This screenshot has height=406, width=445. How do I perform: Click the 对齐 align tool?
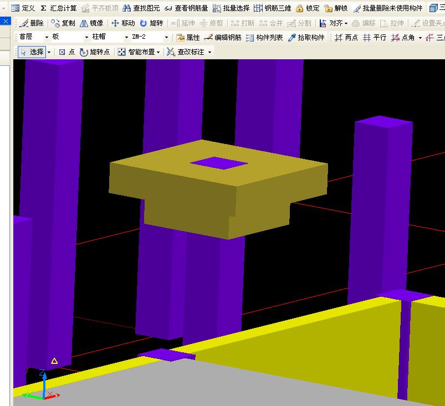click(x=331, y=23)
